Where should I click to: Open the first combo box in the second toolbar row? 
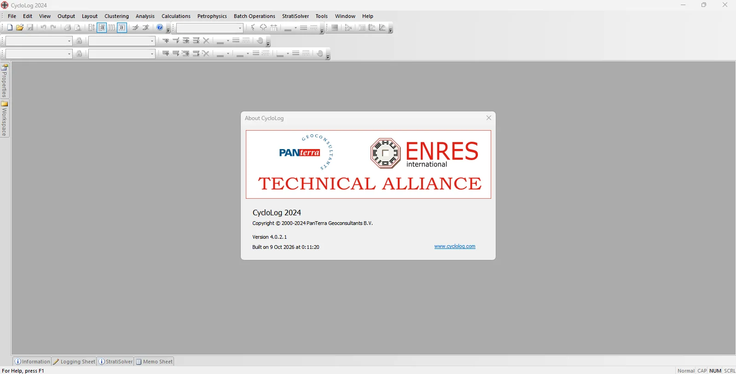[x=39, y=41]
